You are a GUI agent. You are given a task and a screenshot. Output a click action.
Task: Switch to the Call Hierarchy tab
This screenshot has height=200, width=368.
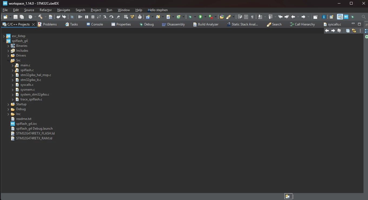pyautogui.click(x=302, y=24)
